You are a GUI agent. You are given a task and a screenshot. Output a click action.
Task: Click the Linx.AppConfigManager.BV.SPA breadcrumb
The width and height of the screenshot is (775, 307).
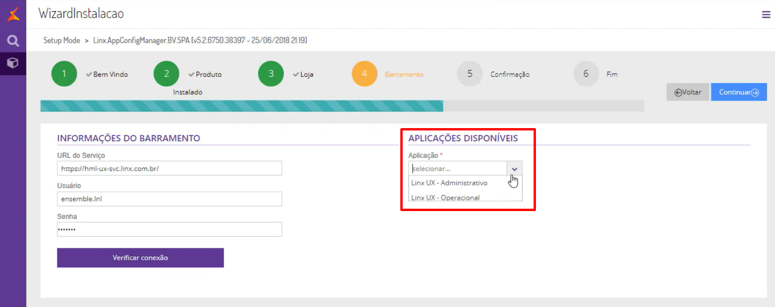(x=200, y=41)
